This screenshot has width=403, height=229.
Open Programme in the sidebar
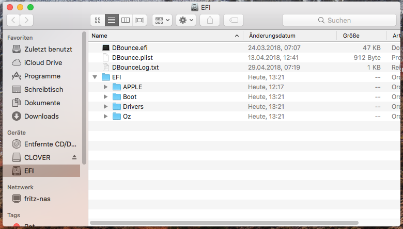pyautogui.click(x=42, y=76)
